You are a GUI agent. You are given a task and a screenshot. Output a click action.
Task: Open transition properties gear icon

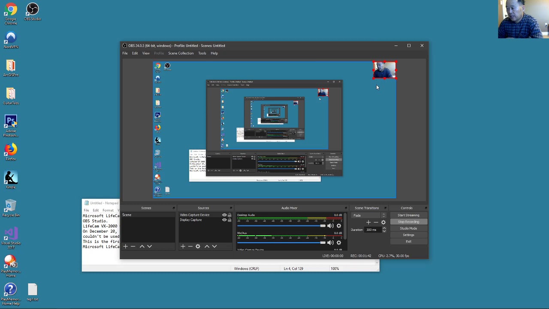tap(383, 222)
